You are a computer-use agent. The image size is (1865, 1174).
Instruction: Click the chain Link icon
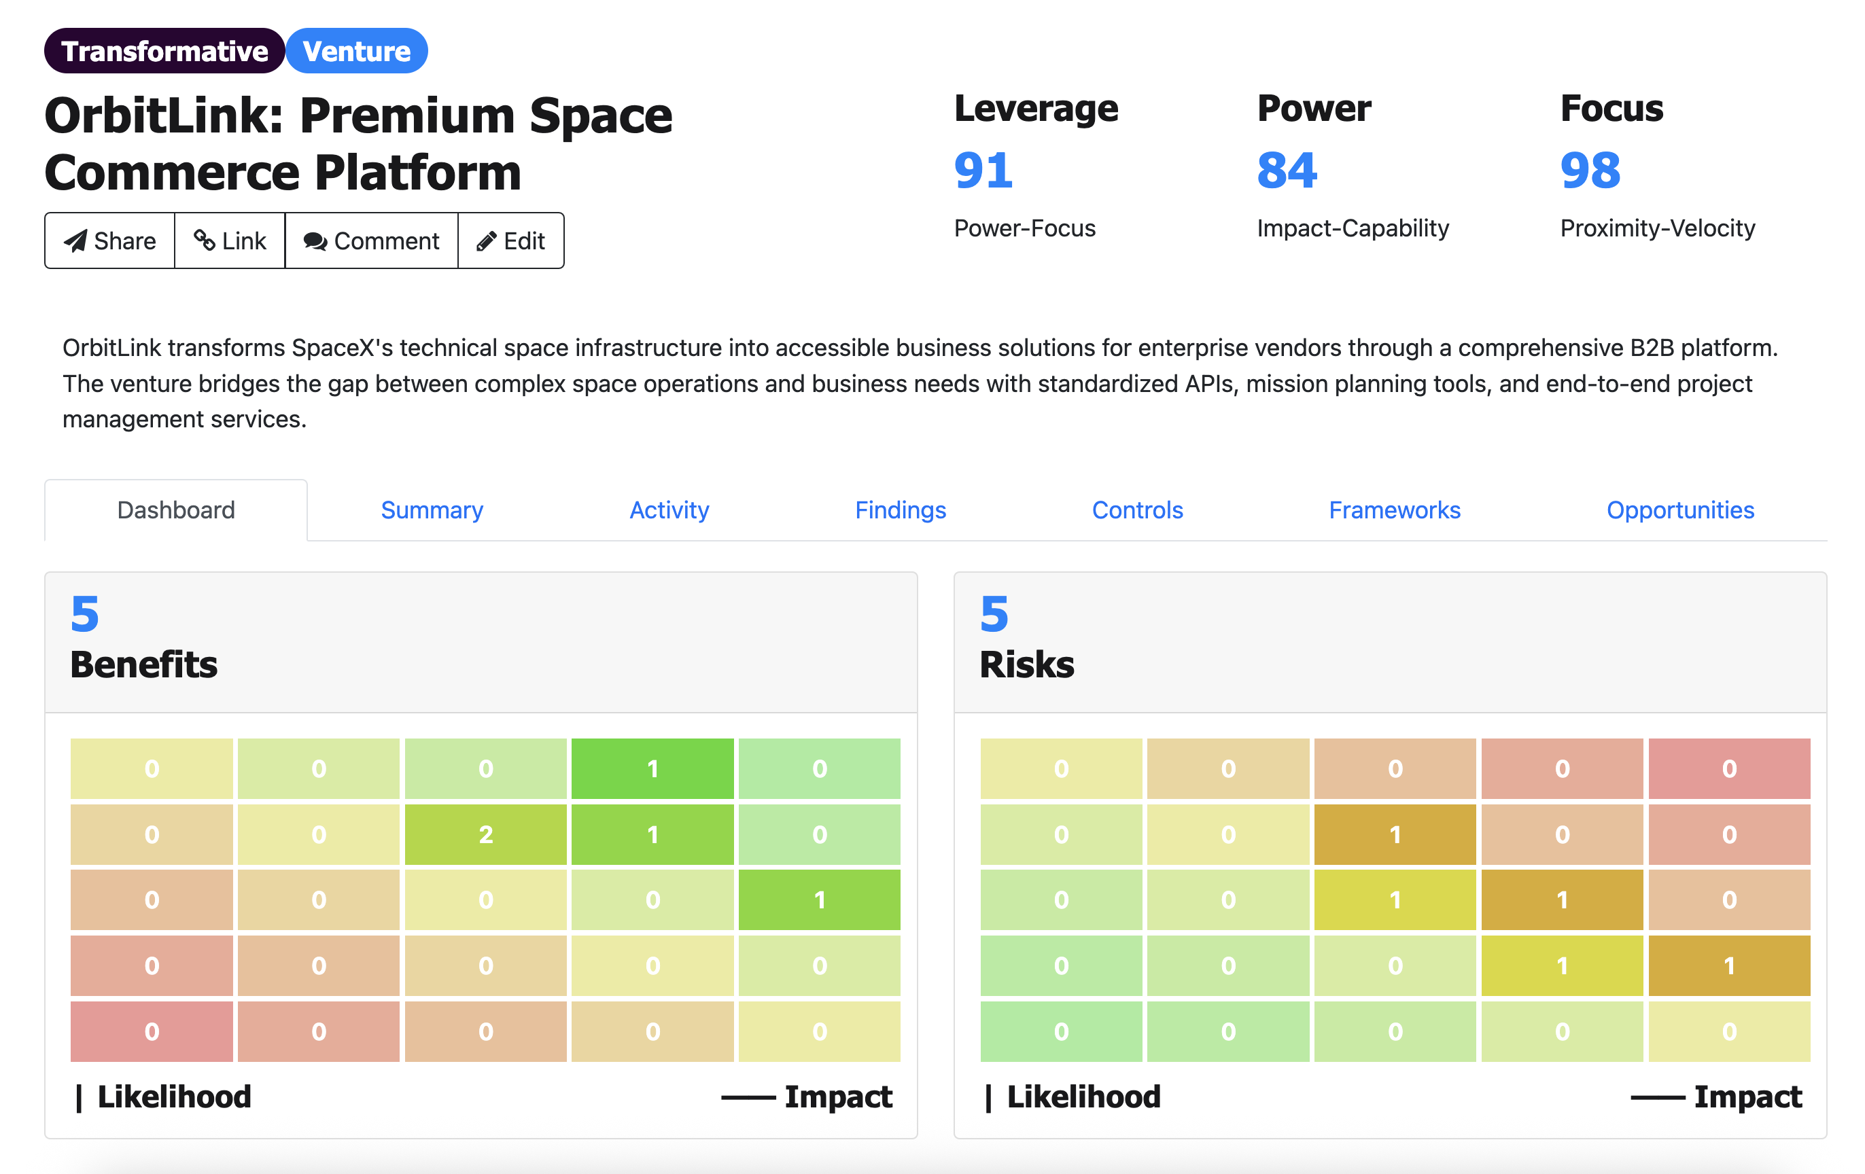point(205,240)
